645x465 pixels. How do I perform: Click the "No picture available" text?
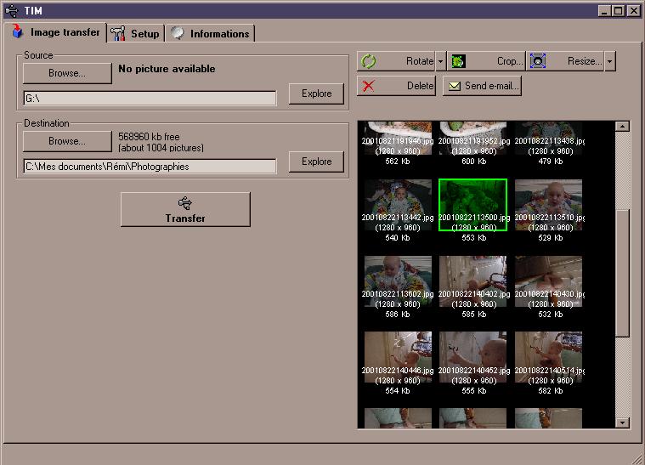(167, 69)
